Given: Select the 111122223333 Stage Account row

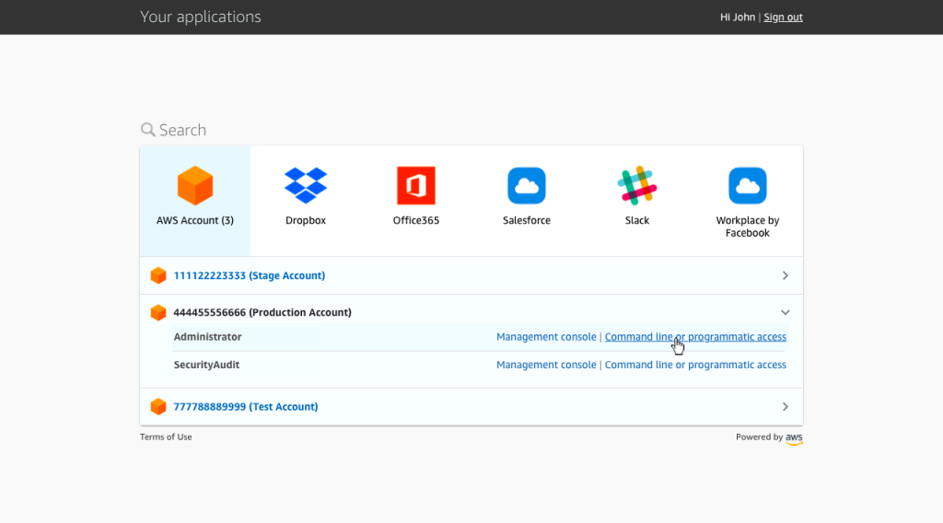Looking at the screenshot, I should [x=249, y=275].
